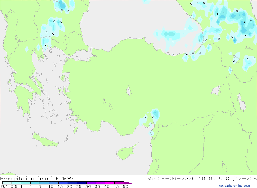Click the forecast date 'Mo 29-06-2026'
Viewport: 257px width, 188px height.
tap(171, 178)
